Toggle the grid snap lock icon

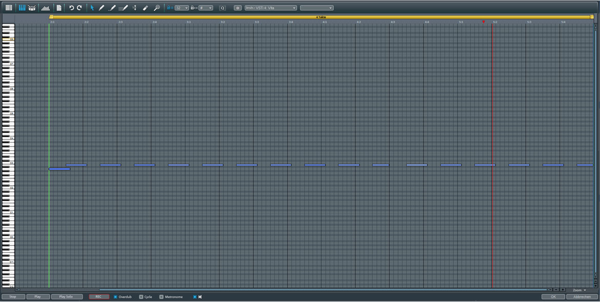coord(170,8)
